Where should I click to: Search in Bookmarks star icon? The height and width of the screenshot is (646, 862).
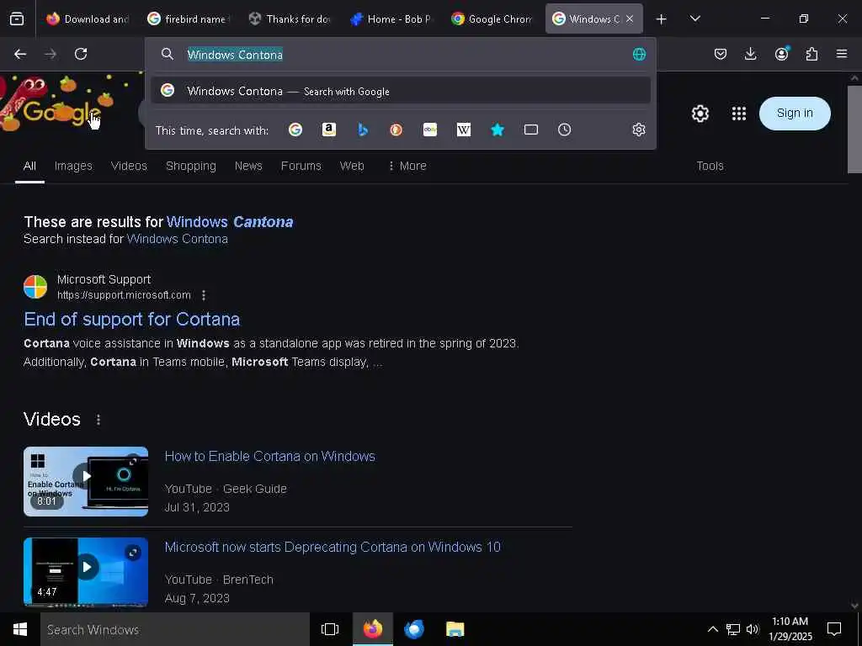[498, 130]
